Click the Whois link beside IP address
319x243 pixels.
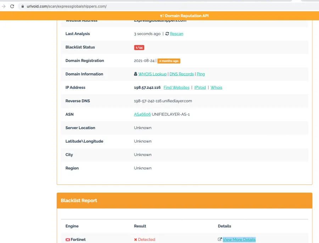point(216,88)
